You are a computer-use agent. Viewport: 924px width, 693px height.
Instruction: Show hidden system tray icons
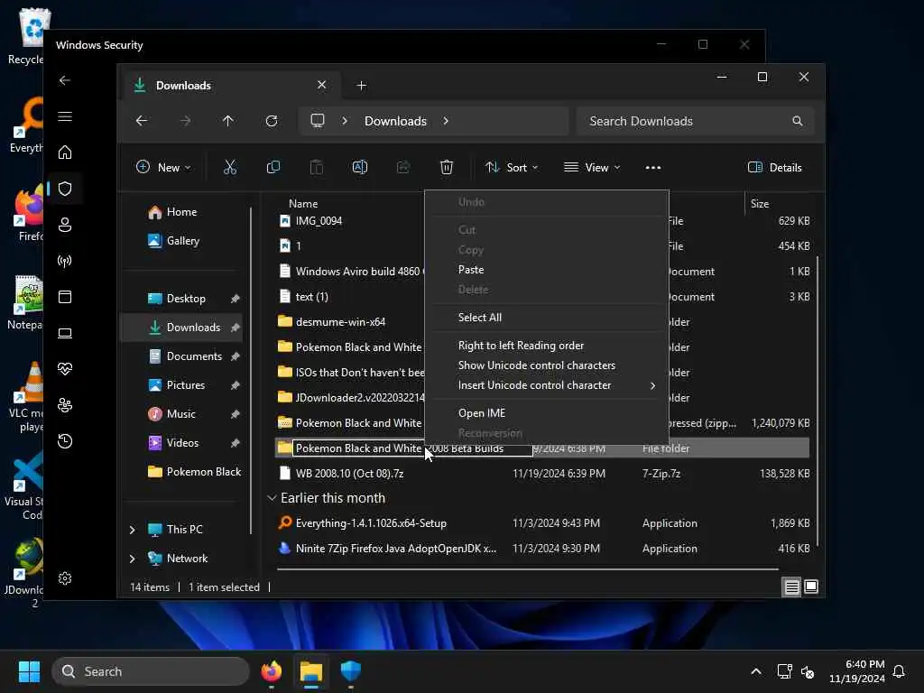[755, 671]
